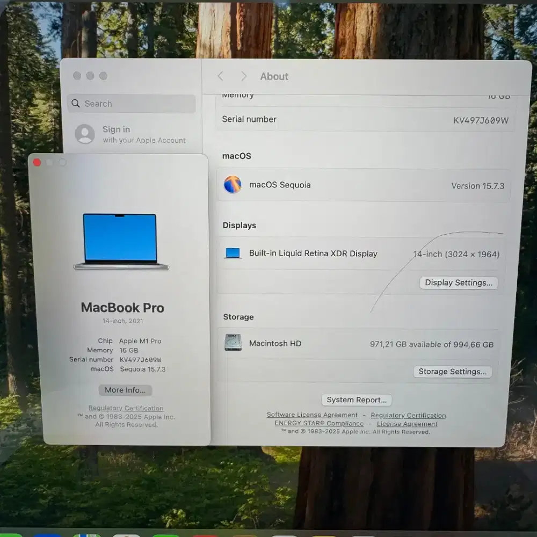Click the blue display thumbnail beside the display name
537x537 pixels.
(x=232, y=253)
